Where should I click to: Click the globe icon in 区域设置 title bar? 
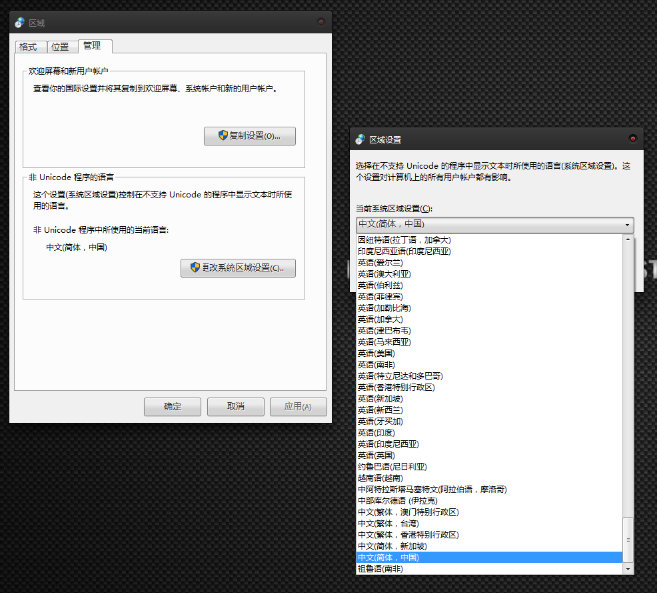click(360, 139)
